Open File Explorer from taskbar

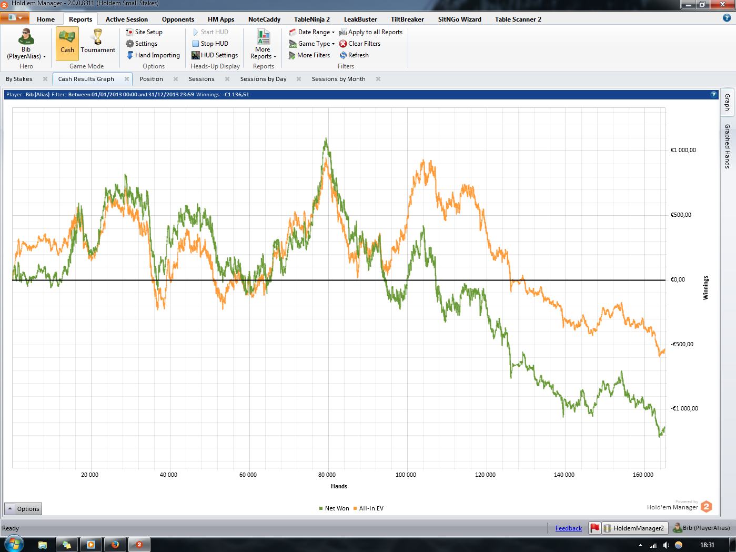(x=43, y=545)
